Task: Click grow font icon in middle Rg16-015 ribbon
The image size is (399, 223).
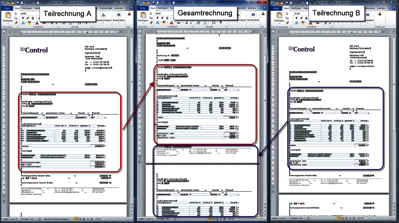Action: 186,23
